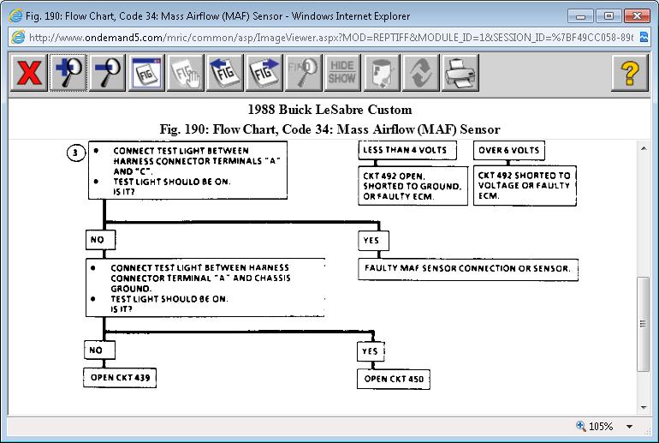
Task: Click the compatibility view icon in address bar
Action: tap(644, 37)
